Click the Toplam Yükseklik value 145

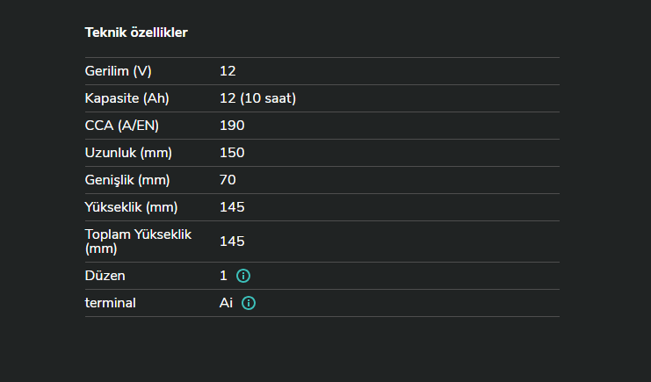click(232, 241)
